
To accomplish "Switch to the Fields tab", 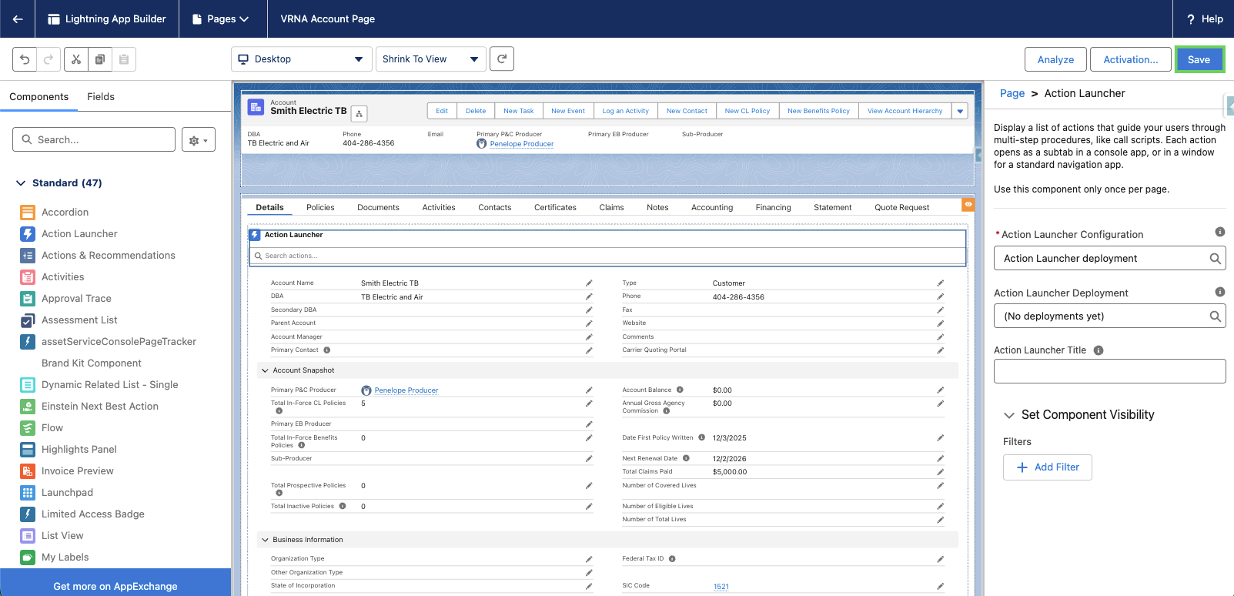I will (x=101, y=97).
